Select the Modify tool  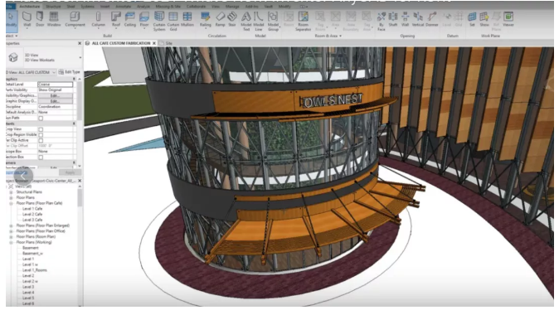[11, 20]
